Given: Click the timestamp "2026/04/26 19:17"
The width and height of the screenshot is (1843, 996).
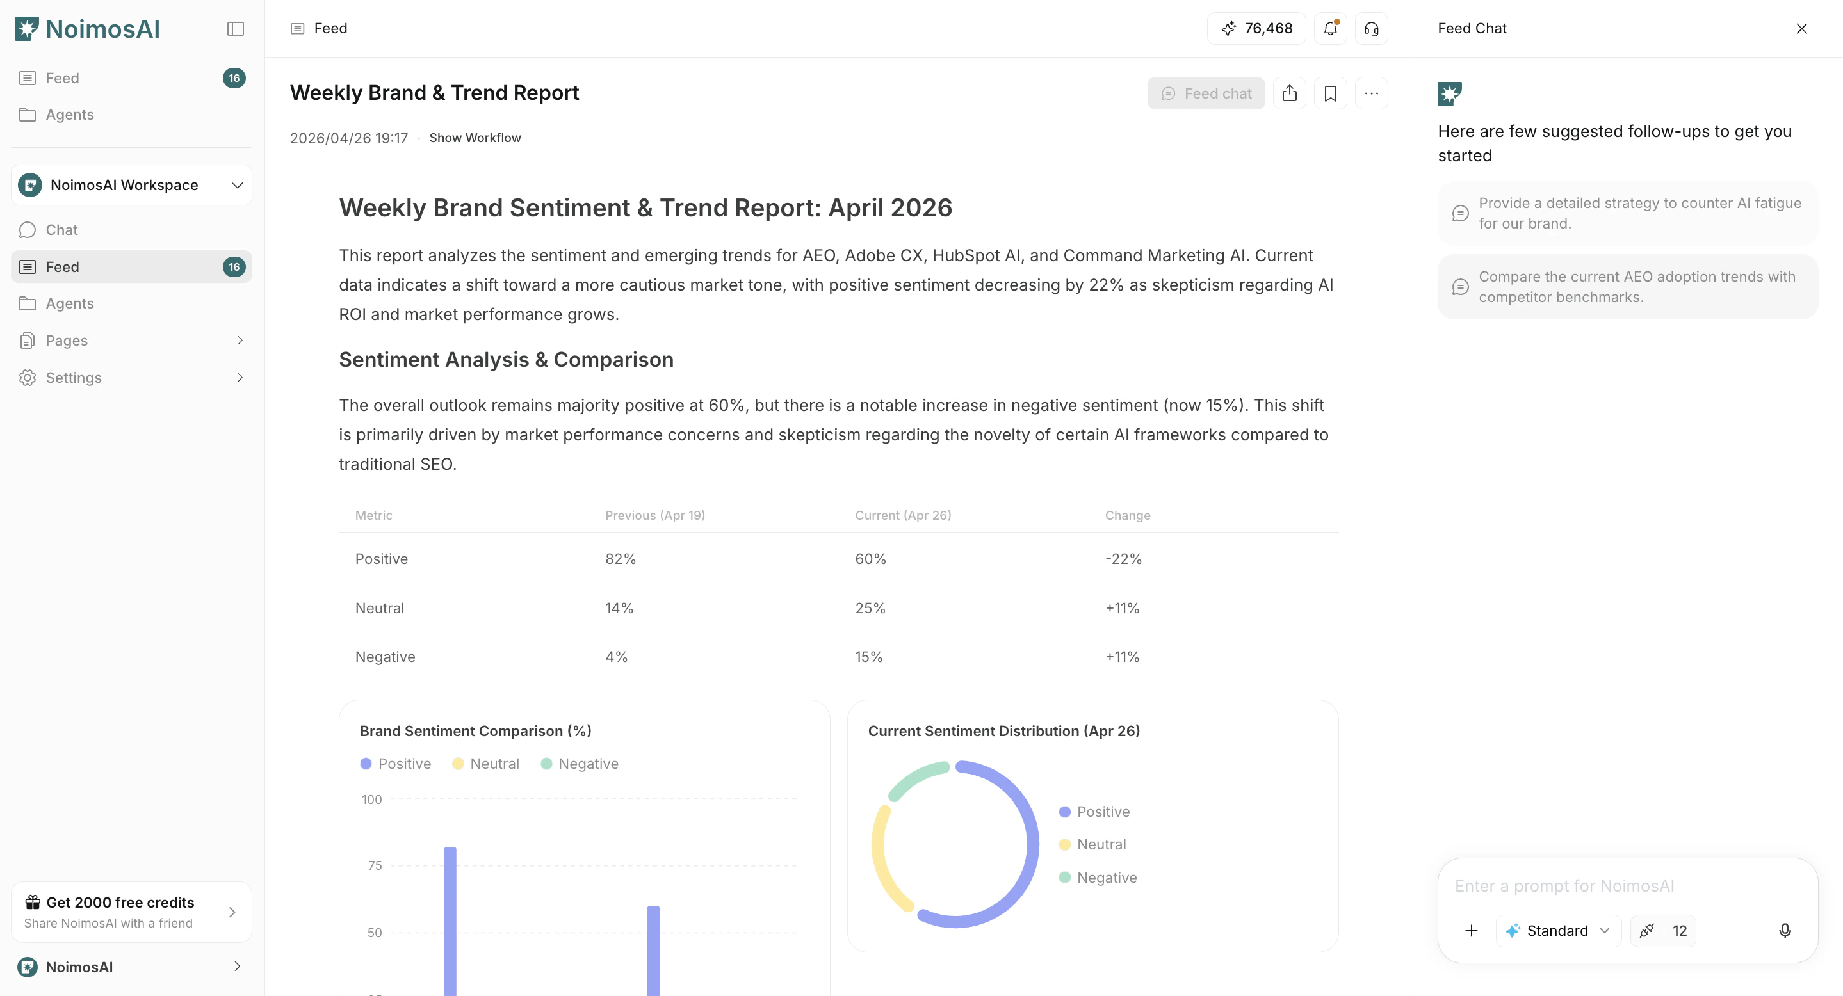Looking at the screenshot, I should 348,138.
